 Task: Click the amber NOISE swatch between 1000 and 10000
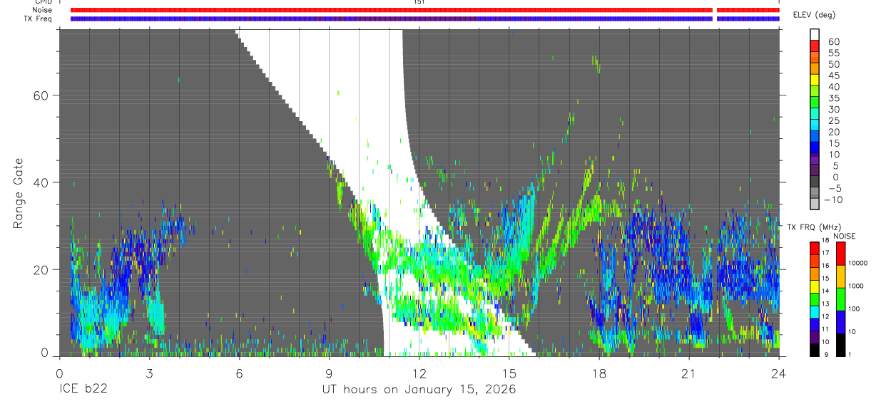point(840,275)
